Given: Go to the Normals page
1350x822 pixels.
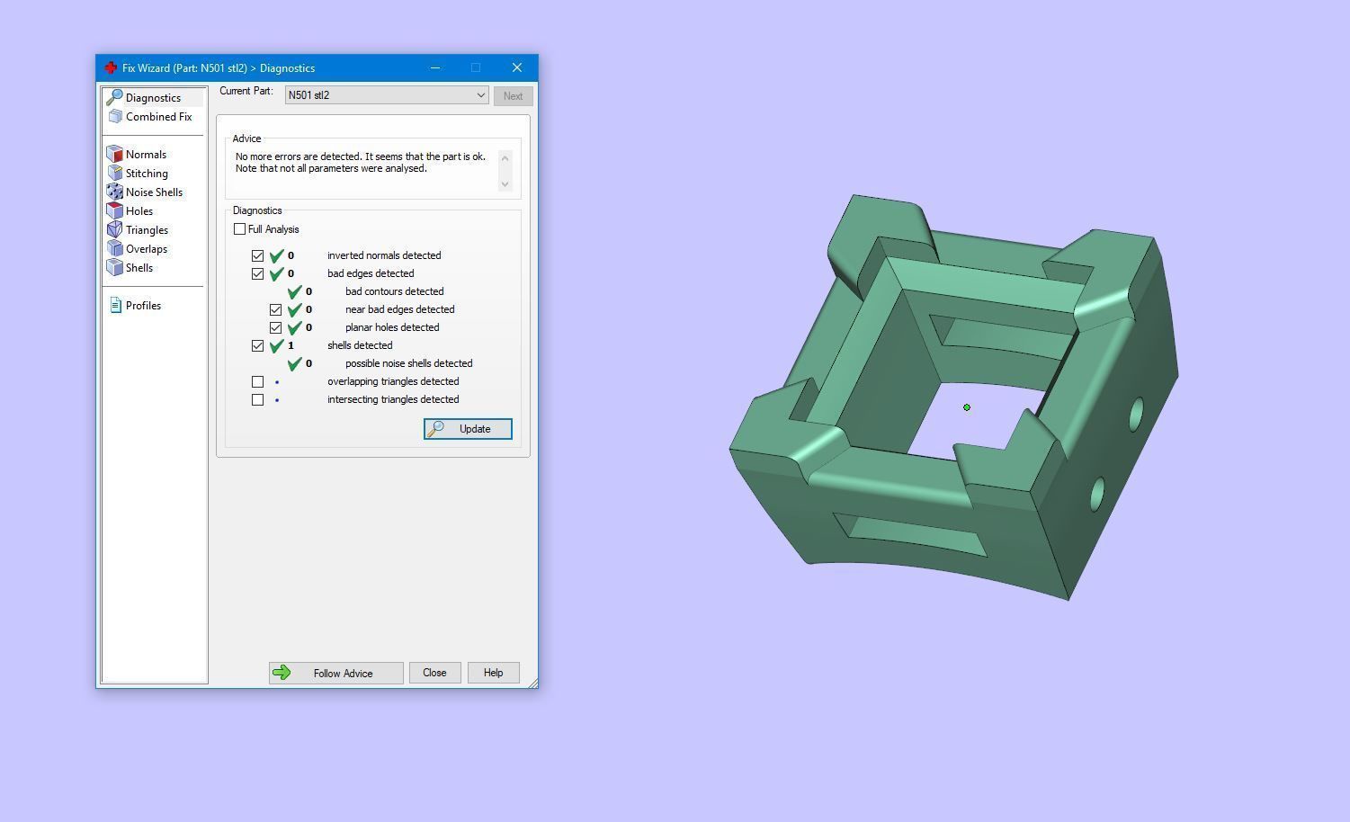Looking at the screenshot, I should coord(146,154).
